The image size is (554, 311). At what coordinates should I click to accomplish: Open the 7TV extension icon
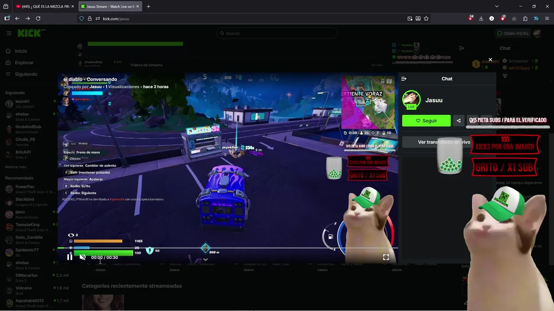point(536,19)
